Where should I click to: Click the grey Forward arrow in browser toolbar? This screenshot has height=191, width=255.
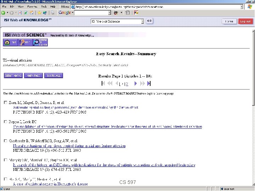(12, 13)
